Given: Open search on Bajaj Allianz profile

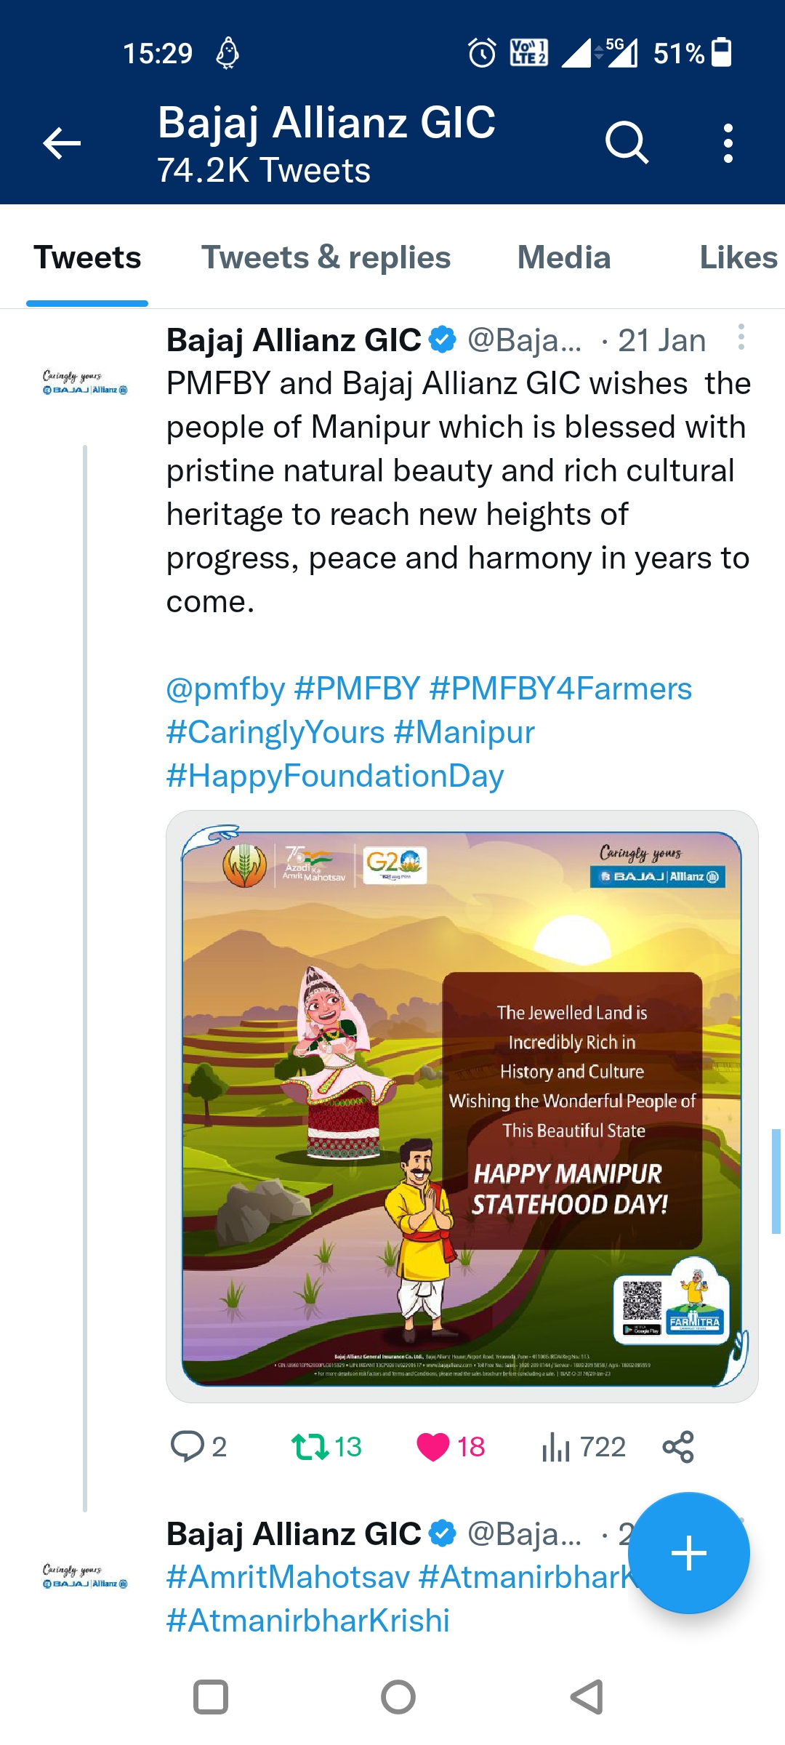Looking at the screenshot, I should (627, 143).
